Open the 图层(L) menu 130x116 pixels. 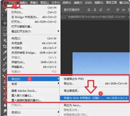coord(44,3)
